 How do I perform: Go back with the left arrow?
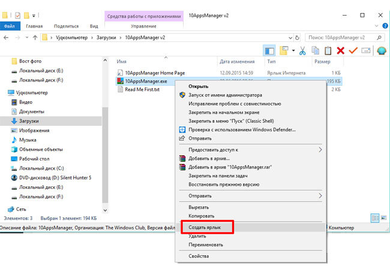point(6,38)
